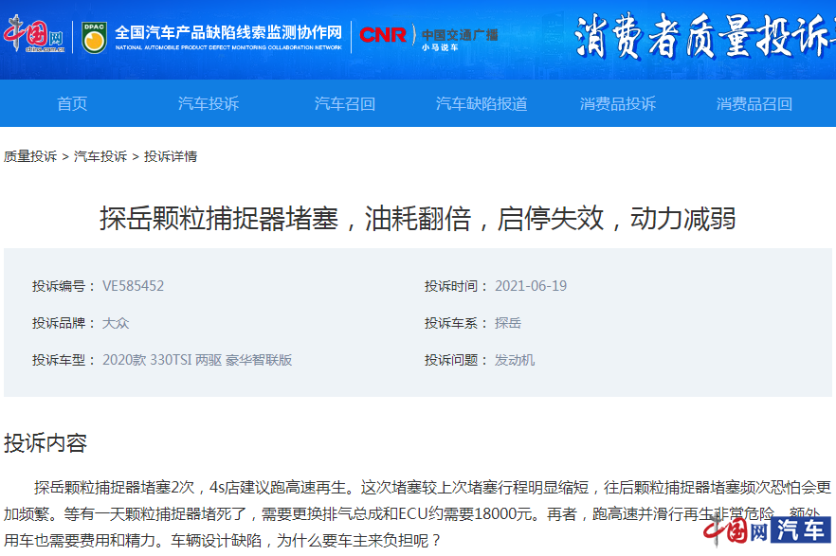Screen dimensions: 836x556
Task: Go to 首页 in navigation bar
Action: tap(72, 103)
